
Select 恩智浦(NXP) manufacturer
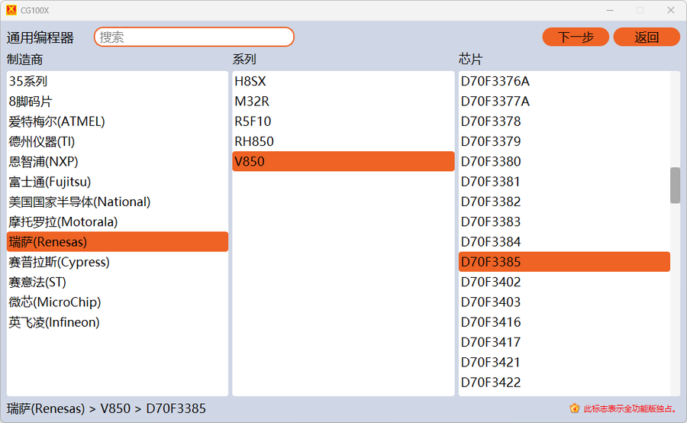(x=44, y=161)
